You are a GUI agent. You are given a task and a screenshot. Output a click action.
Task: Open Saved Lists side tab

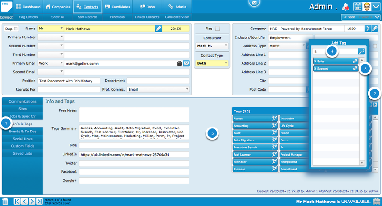click(x=22, y=154)
